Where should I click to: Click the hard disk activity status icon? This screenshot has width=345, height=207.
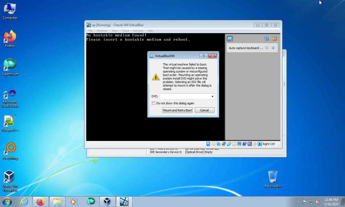pos(208,144)
